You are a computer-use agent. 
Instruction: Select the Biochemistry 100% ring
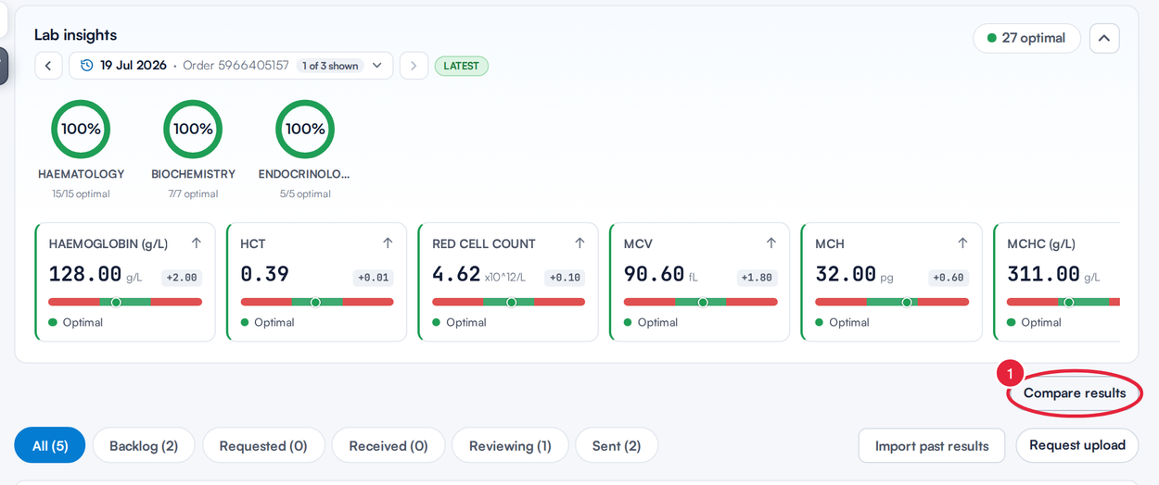pyautogui.click(x=193, y=129)
